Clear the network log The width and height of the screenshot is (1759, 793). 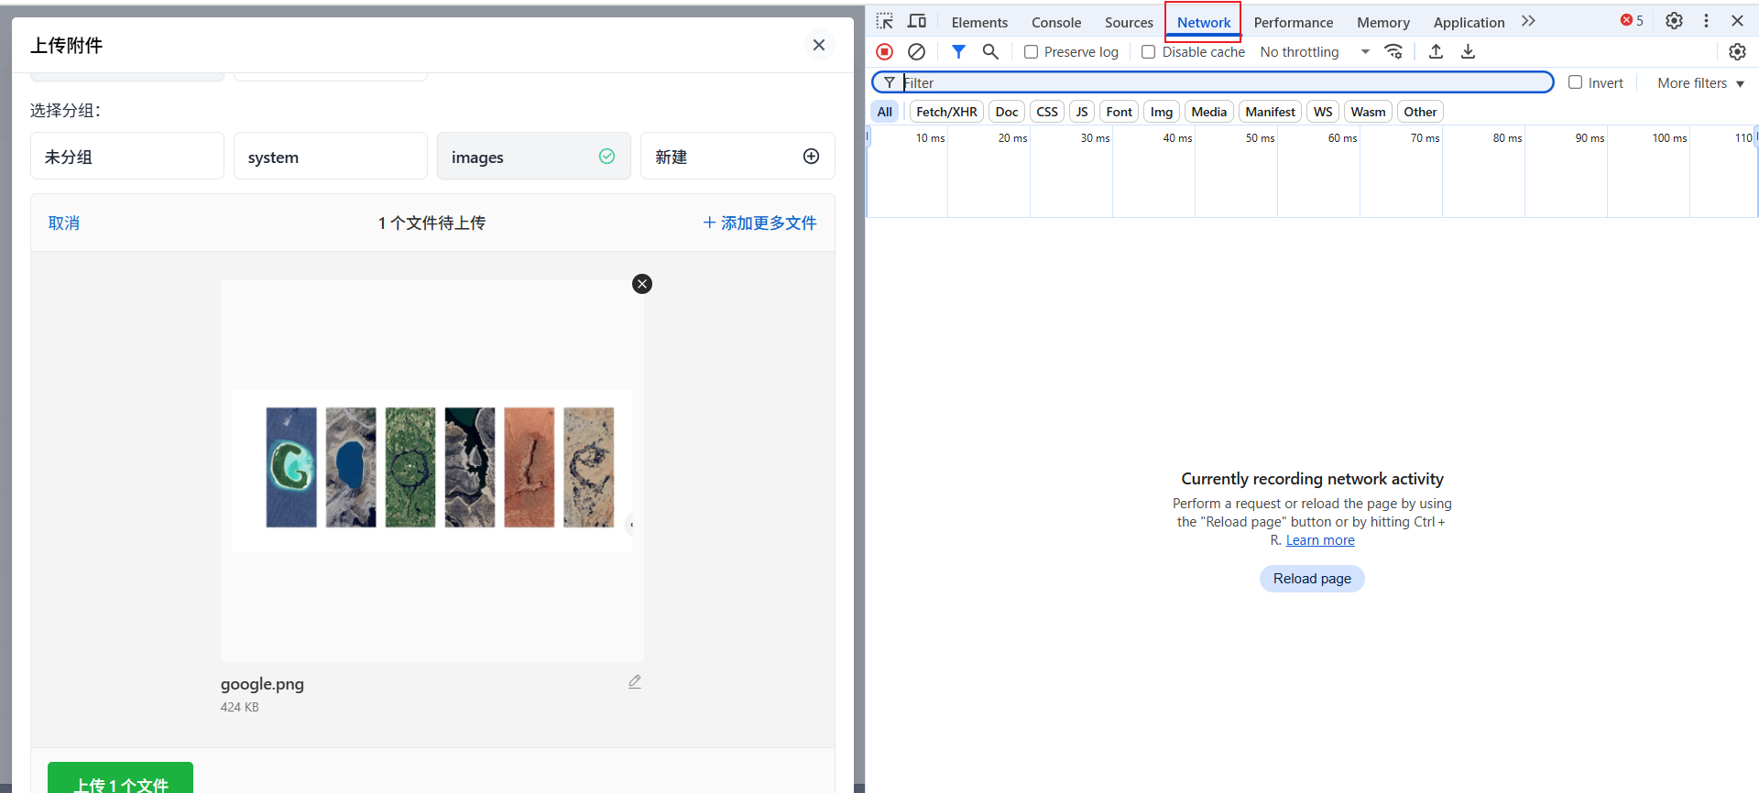pyautogui.click(x=916, y=51)
